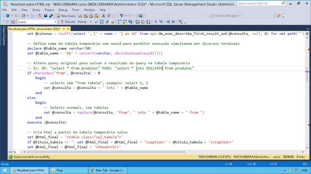311x174 pixels.
Task: Click the Activity Monitor icon
Action: (140, 16)
